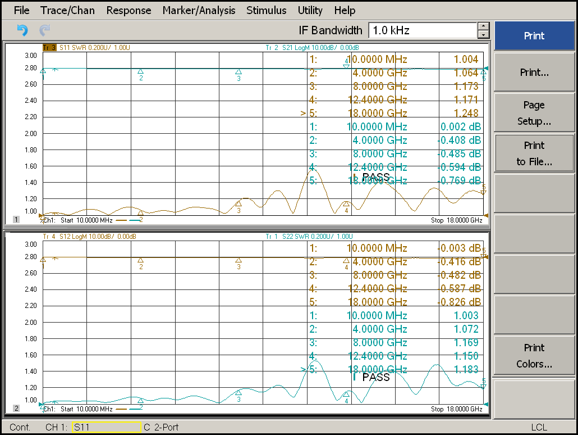
Task: Click the blue undo arrow icon
Action: pyautogui.click(x=22, y=30)
